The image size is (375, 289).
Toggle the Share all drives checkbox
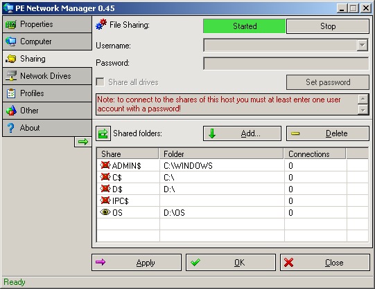tap(100, 82)
